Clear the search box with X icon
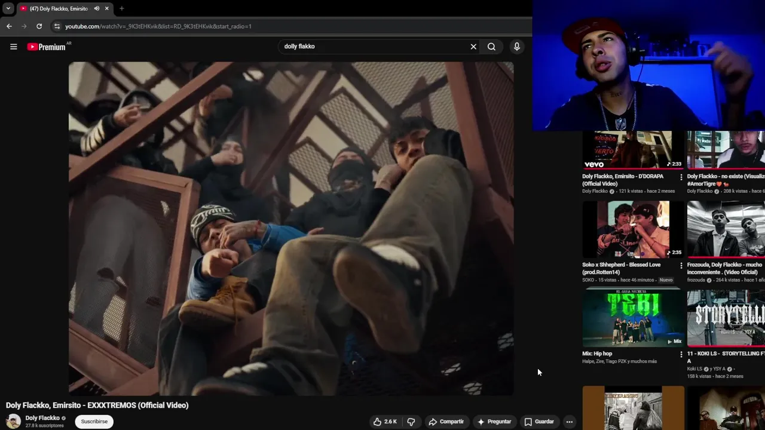 (473, 47)
